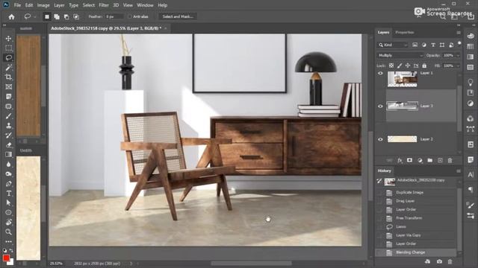Select the Frame tool
The image size is (478, 268).
[x=8, y=87]
